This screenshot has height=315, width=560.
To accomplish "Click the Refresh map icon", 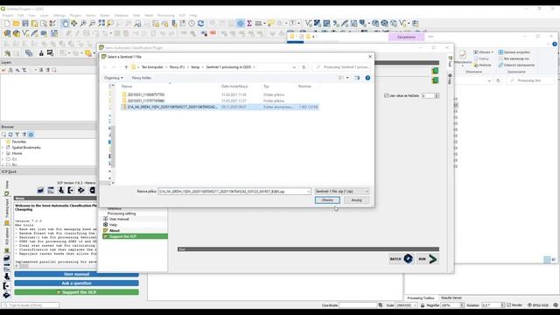I will 200,24.
